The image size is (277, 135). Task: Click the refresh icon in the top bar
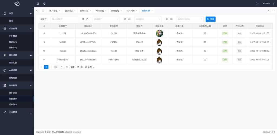point(44,4)
